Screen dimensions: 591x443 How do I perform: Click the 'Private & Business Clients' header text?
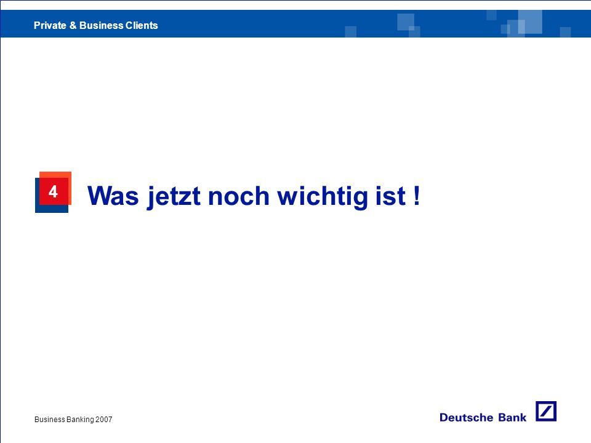point(96,25)
